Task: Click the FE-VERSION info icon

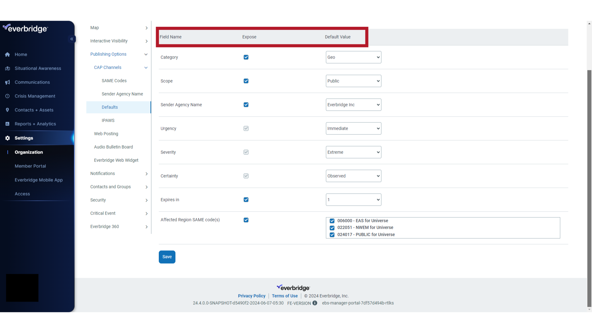Action: (315, 303)
